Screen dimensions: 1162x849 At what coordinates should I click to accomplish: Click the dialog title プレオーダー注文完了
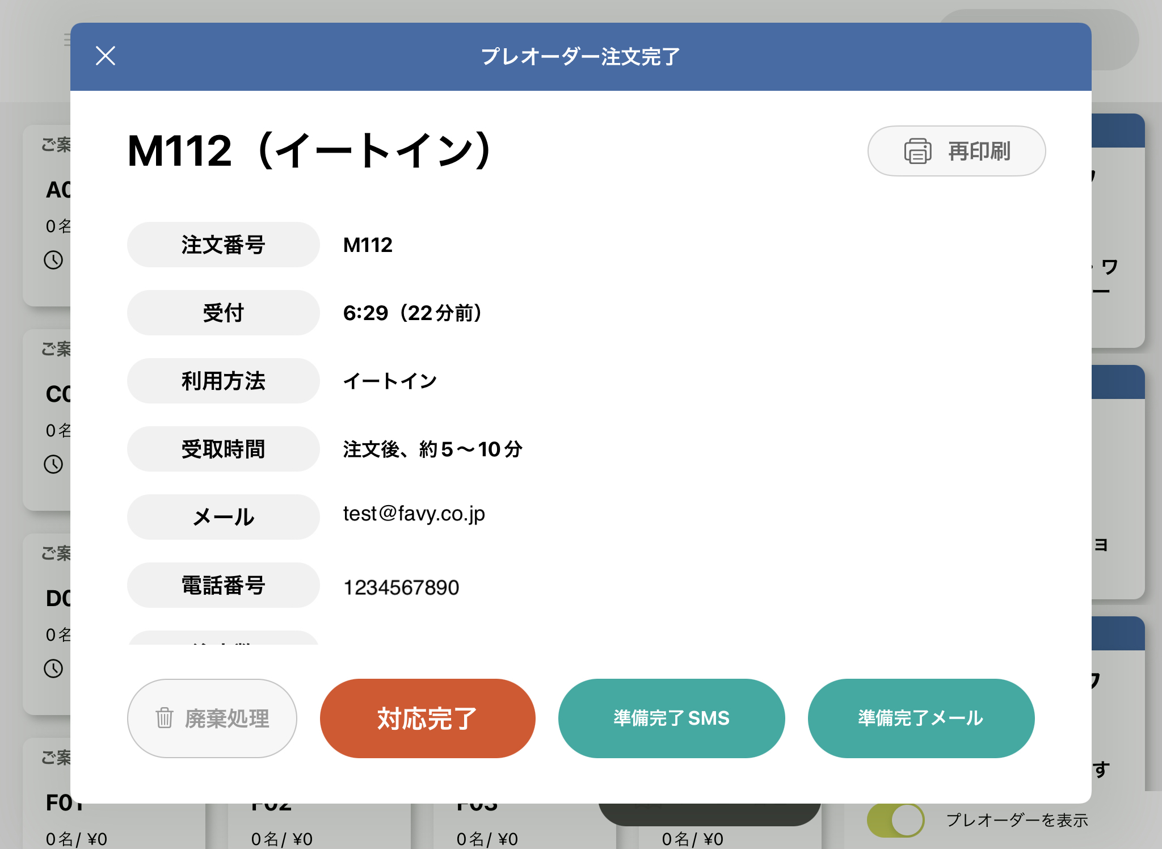click(x=580, y=57)
